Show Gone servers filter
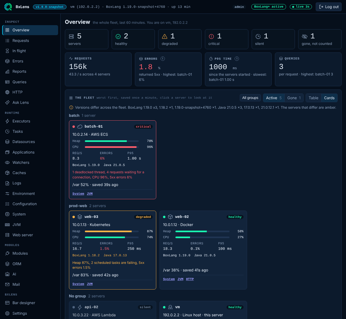This screenshot has width=346, height=319. 294,98
